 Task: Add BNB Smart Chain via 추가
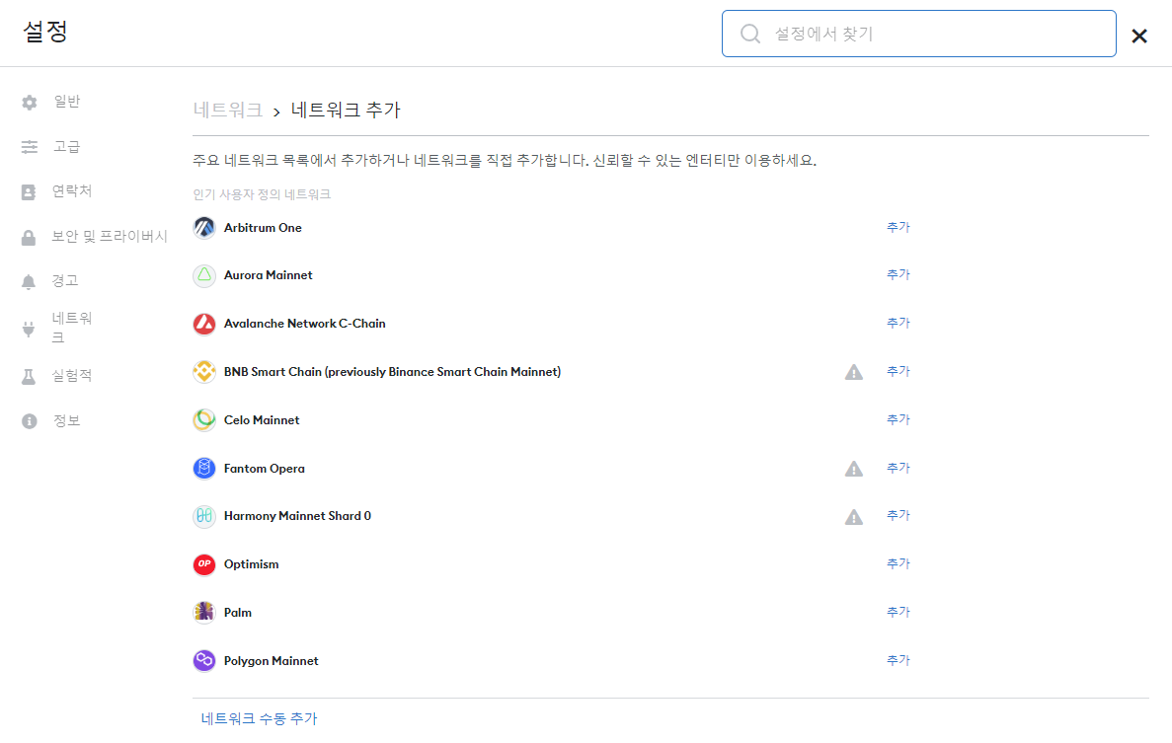tap(898, 371)
